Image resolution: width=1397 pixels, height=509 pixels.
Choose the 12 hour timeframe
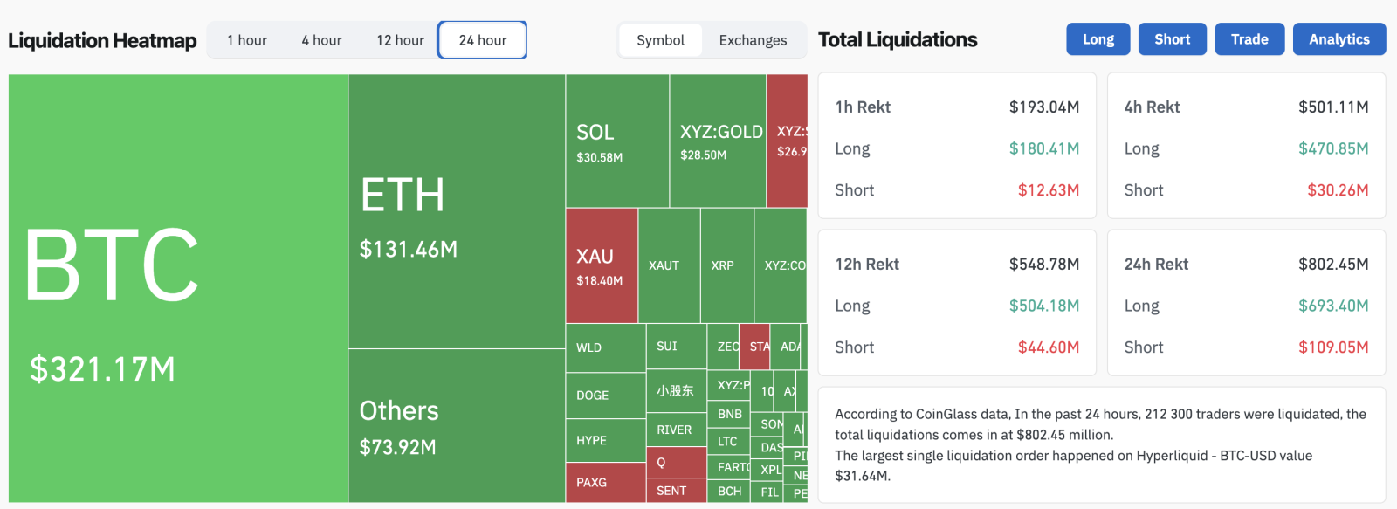(x=400, y=40)
